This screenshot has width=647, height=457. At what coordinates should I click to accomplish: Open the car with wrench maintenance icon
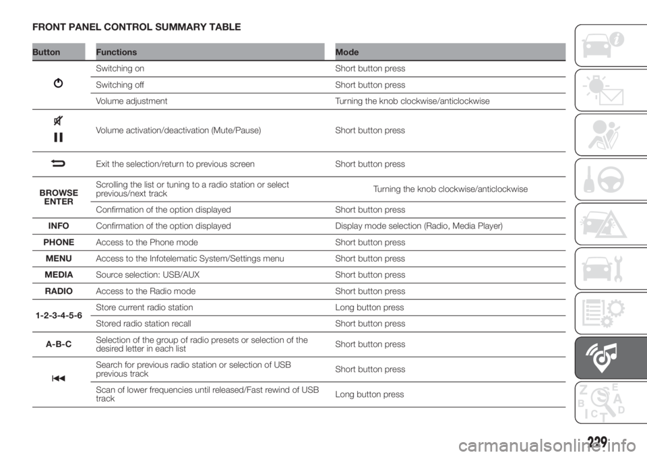(605, 270)
